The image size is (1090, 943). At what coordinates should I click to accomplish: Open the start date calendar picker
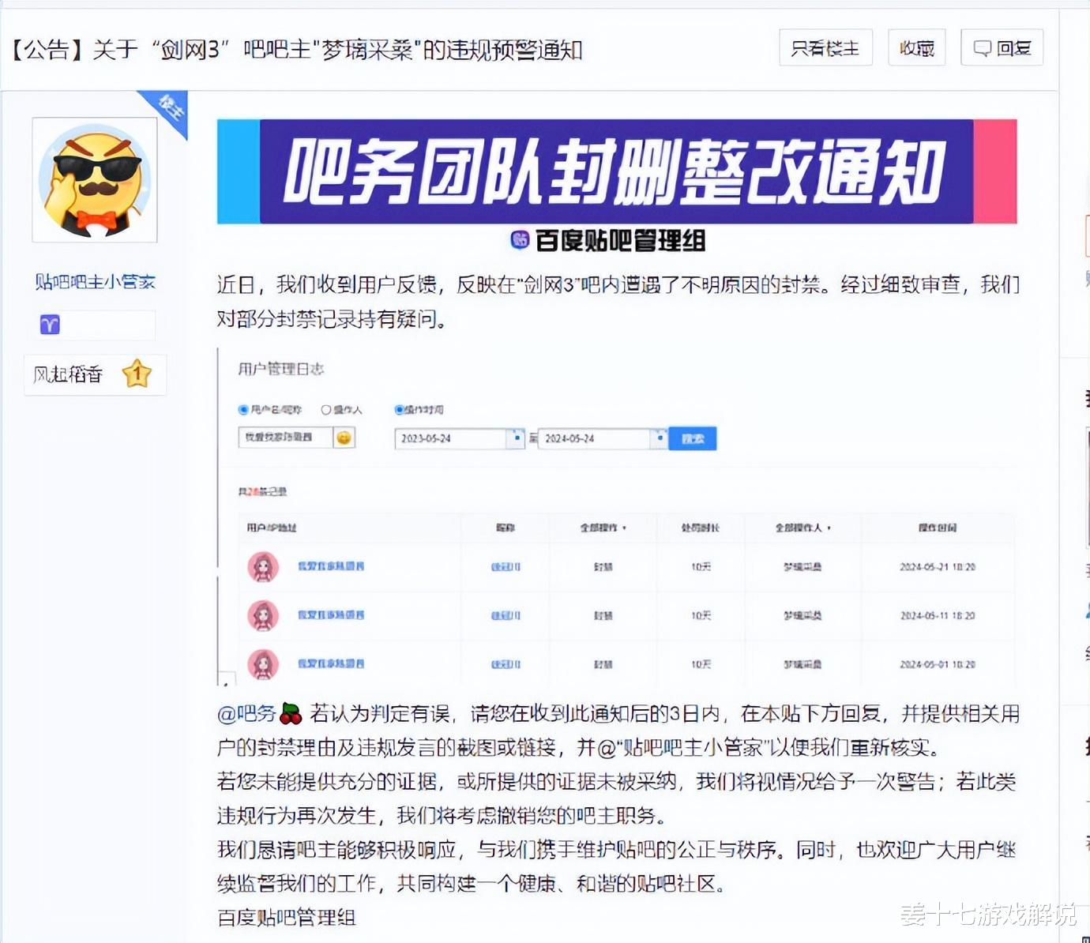pos(516,438)
